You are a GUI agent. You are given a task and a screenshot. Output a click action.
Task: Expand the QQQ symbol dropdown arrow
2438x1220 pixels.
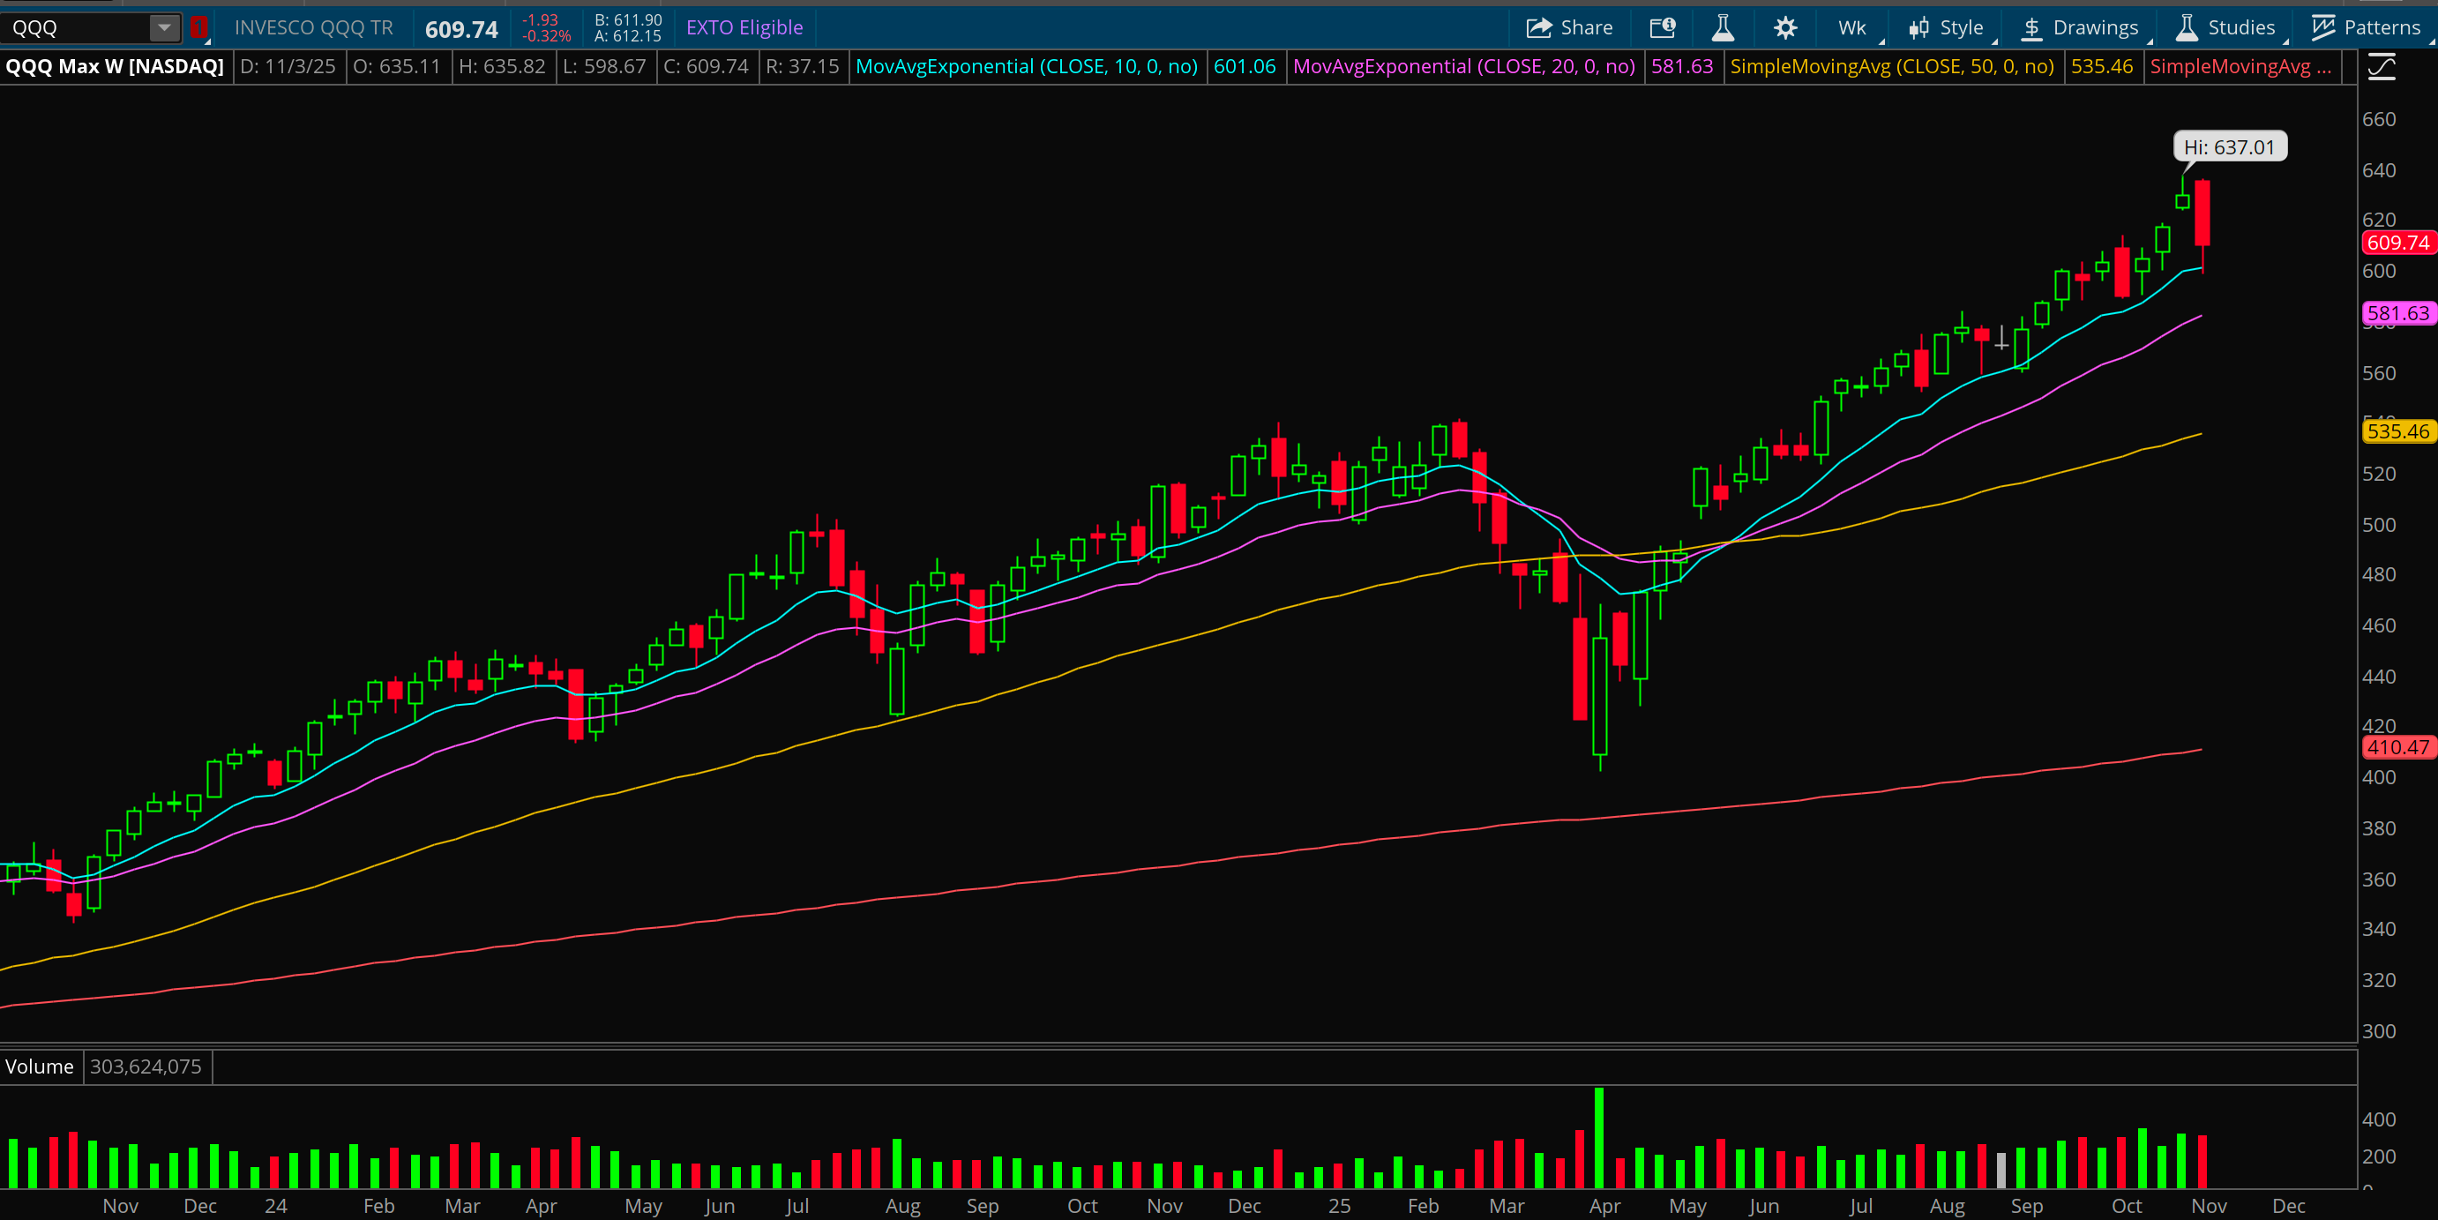164,27
